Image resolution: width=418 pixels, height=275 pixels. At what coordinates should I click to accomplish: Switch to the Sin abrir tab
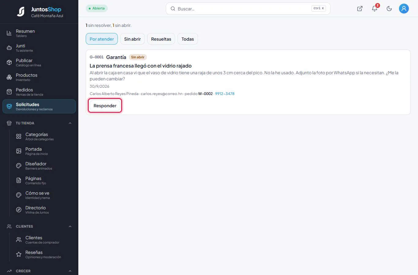point(132,39)
